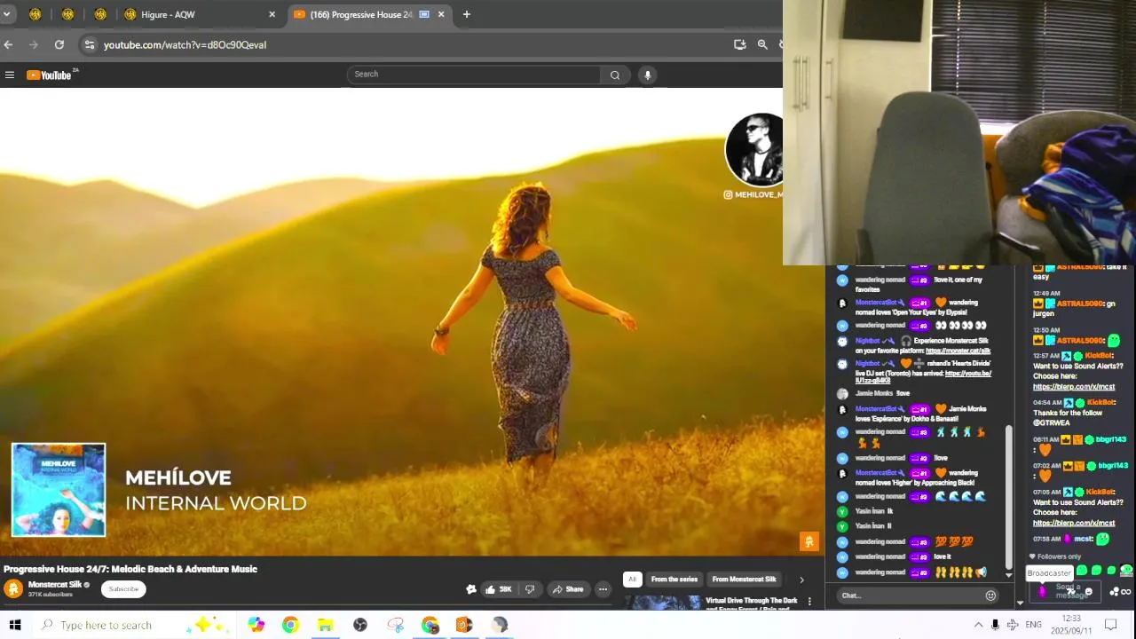Close the Higure - AQW tab
1136x639 pixels.
[x=272, y=14]
